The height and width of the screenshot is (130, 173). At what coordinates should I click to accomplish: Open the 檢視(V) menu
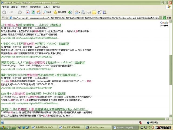pyautogui.click(x=24, y=7)
